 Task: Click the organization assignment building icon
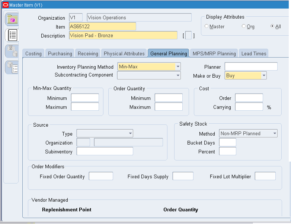12,51
